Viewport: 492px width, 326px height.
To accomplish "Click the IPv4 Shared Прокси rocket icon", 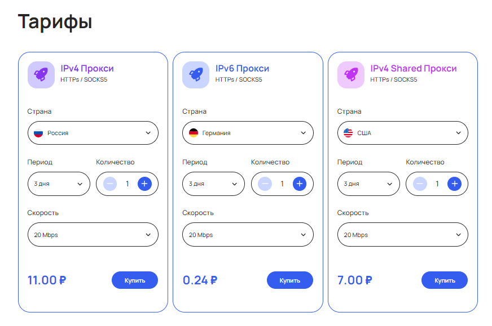I will (x=351, y=75).
